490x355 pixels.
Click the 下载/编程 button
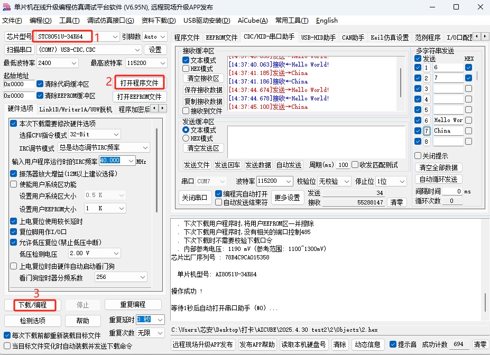tap(32, 305)
